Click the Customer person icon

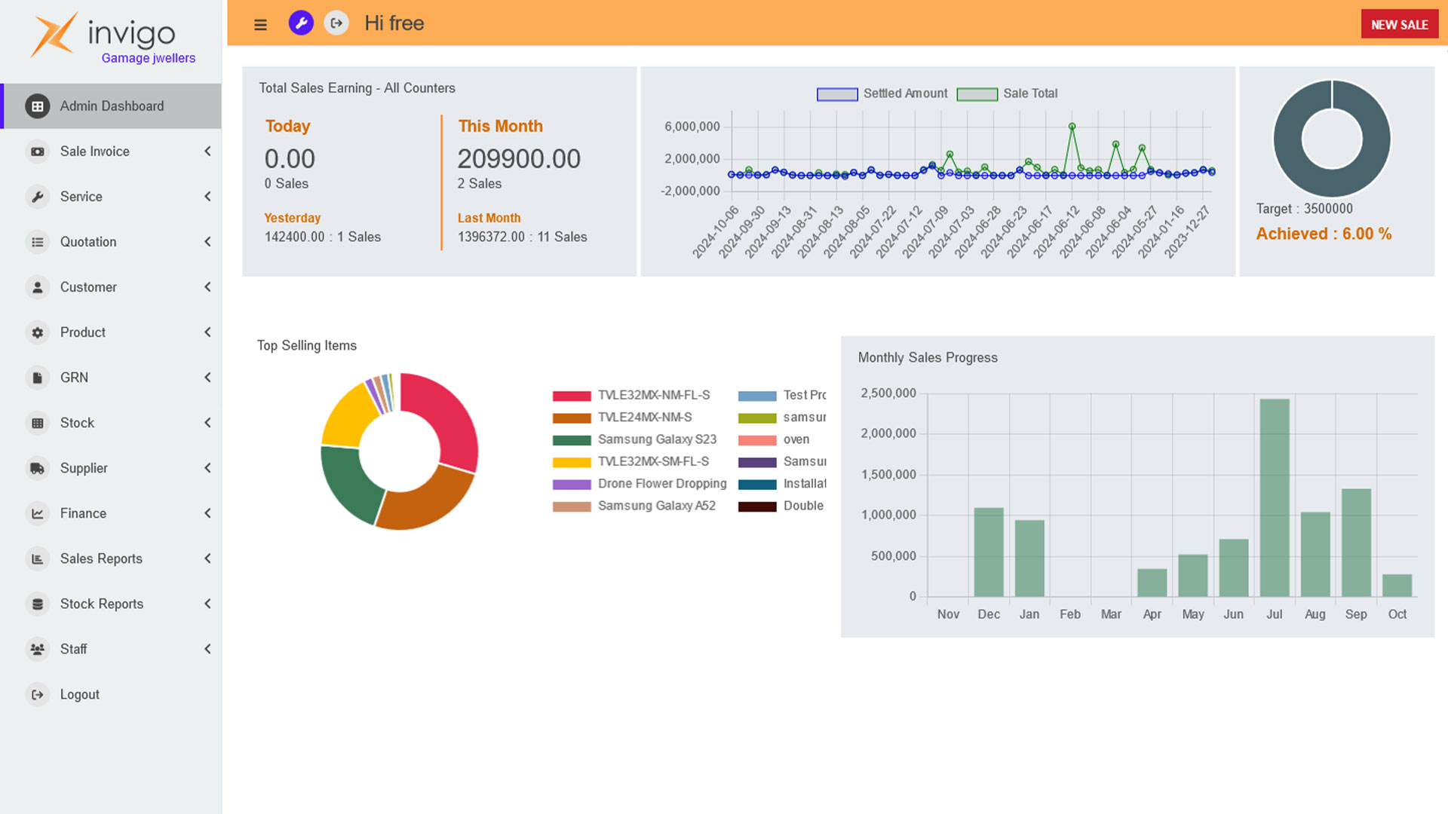pyautogui.click(x=38, y=287)
